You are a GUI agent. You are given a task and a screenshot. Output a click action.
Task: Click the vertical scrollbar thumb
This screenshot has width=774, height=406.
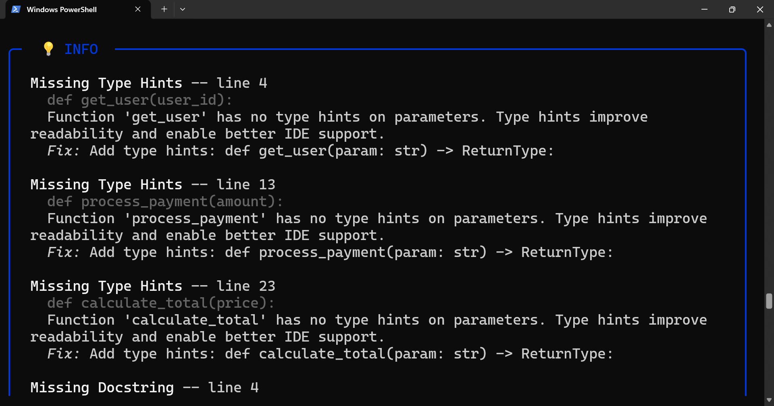(769, 301)
